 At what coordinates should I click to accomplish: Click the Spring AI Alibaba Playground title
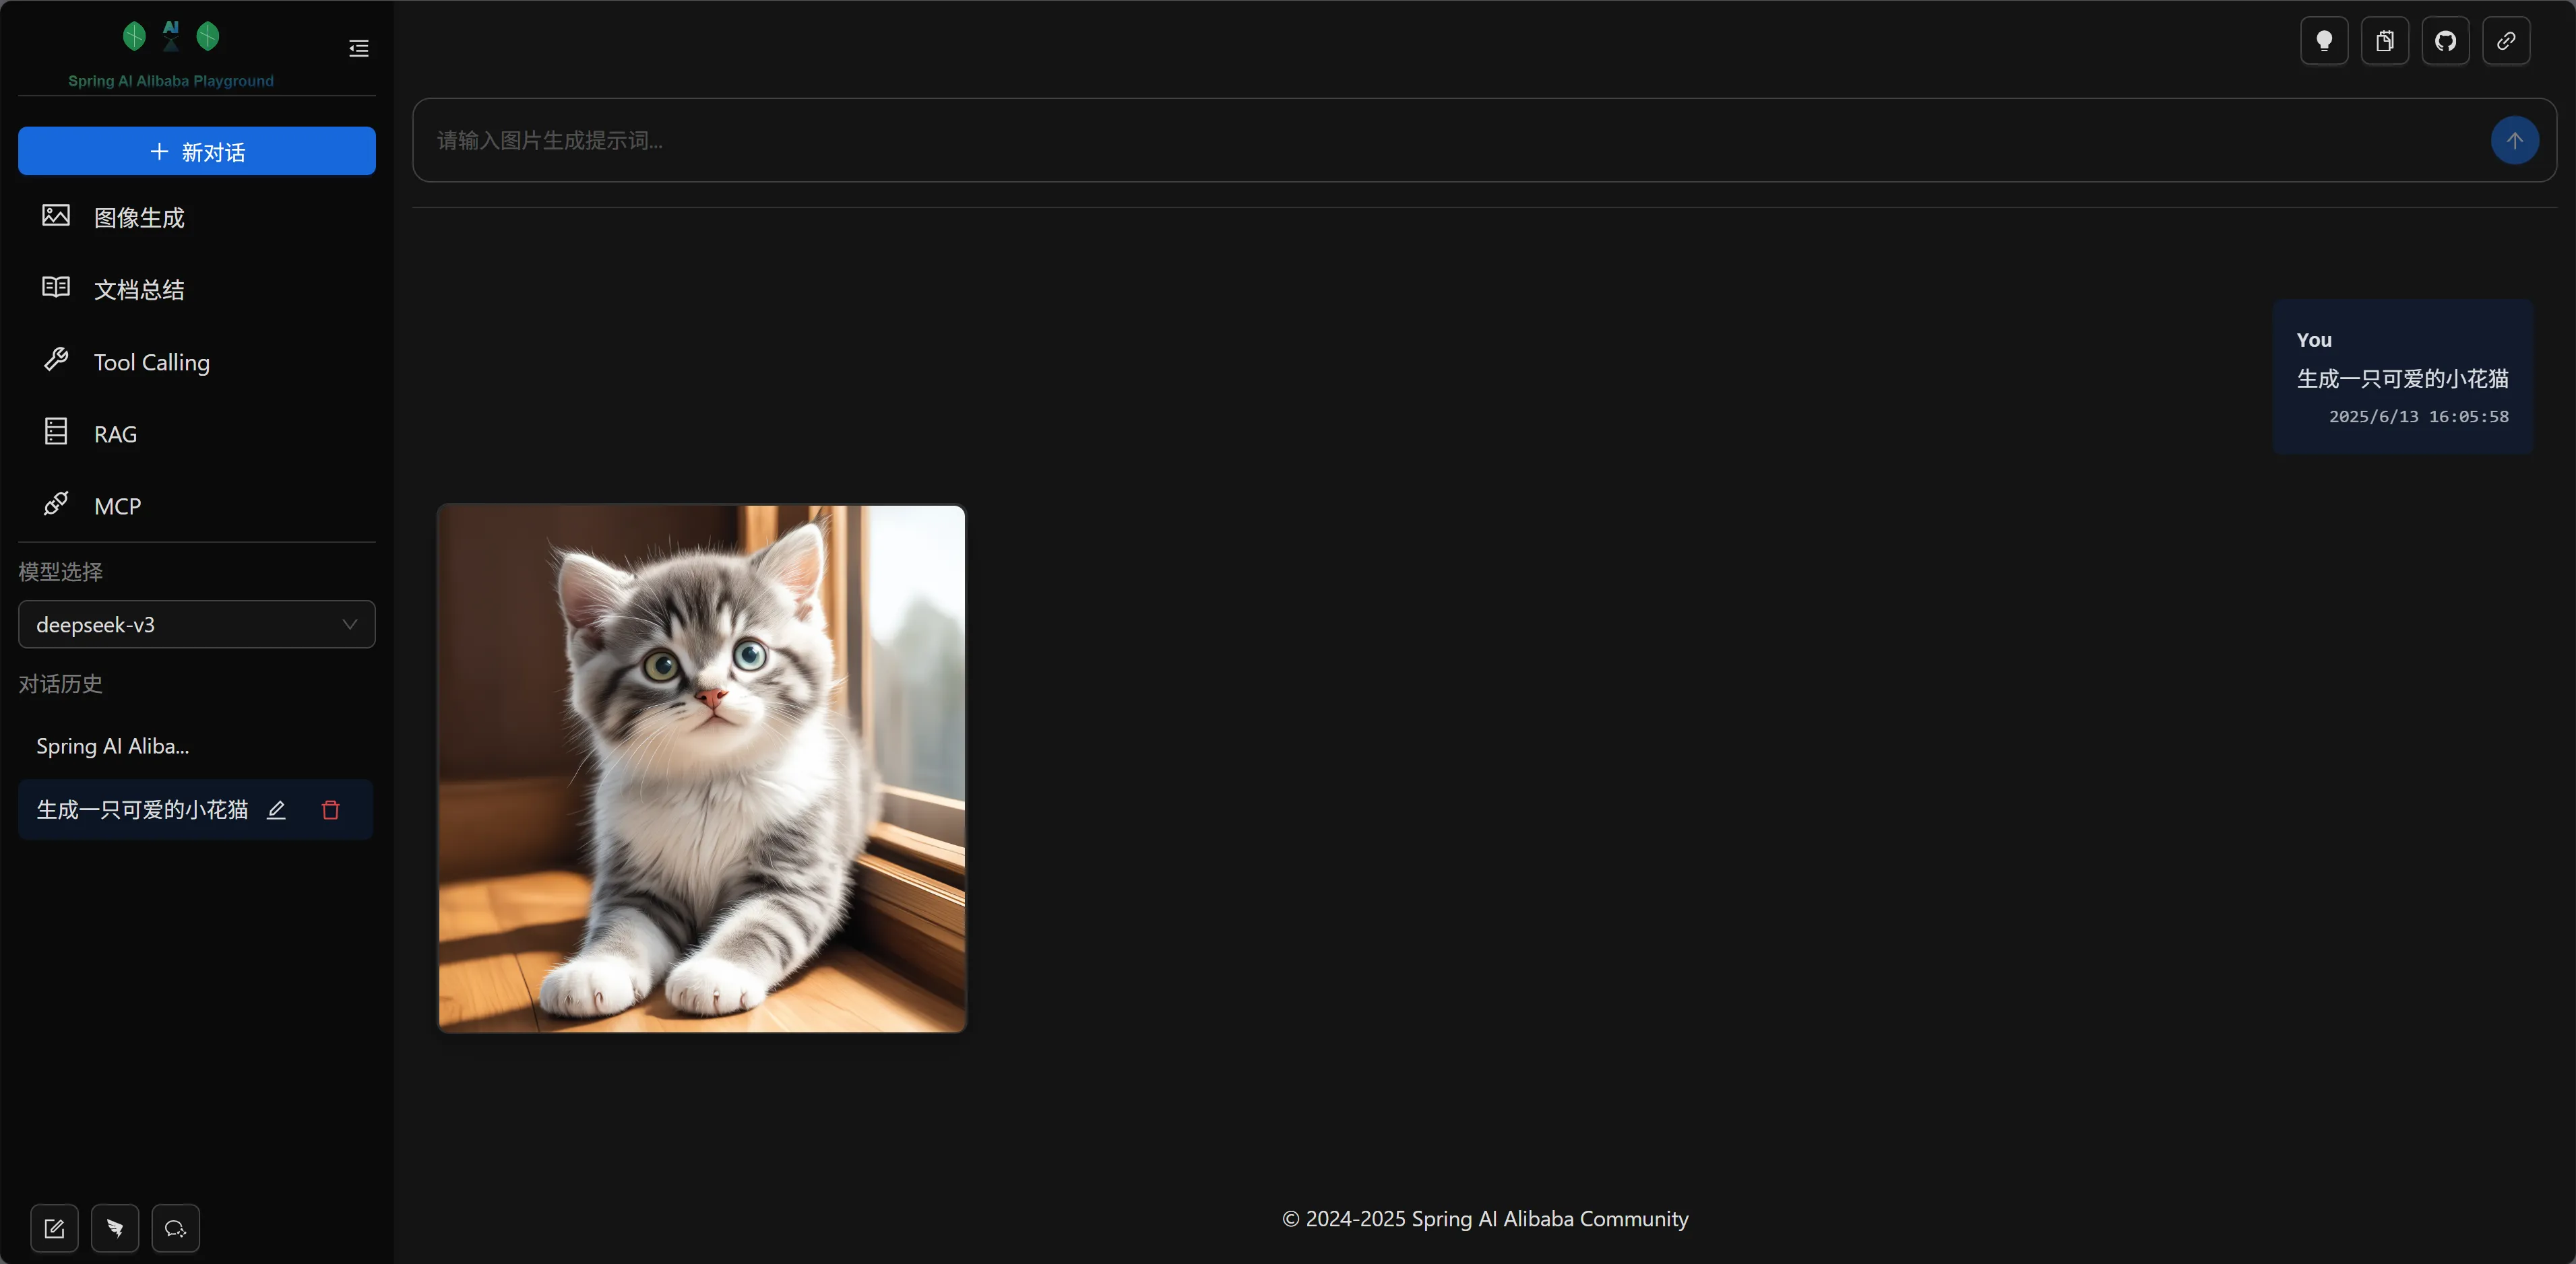(171, 81)
